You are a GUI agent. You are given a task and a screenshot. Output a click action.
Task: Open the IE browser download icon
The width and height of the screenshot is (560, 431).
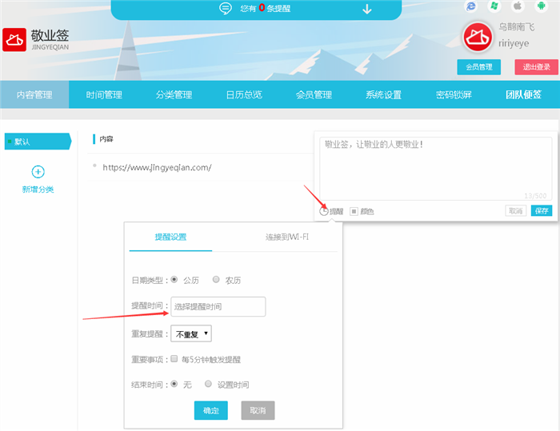[x=471, y=6]
